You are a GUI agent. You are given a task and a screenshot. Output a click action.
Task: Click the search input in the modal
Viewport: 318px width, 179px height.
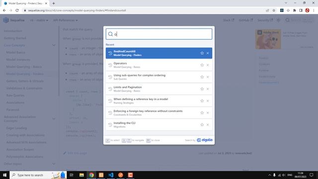click(x=159, y=34)
